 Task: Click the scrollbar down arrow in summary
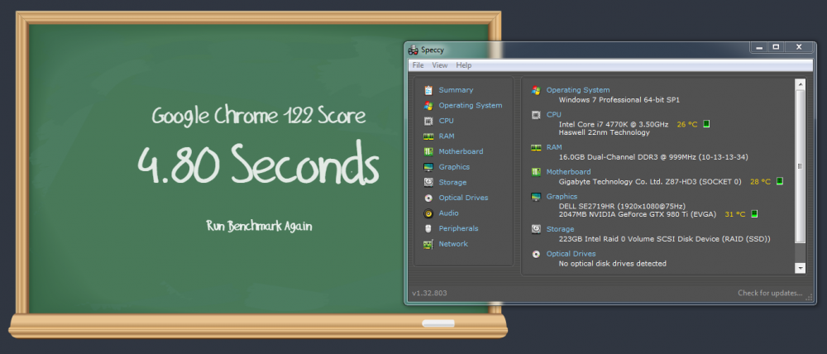(800, 268)
